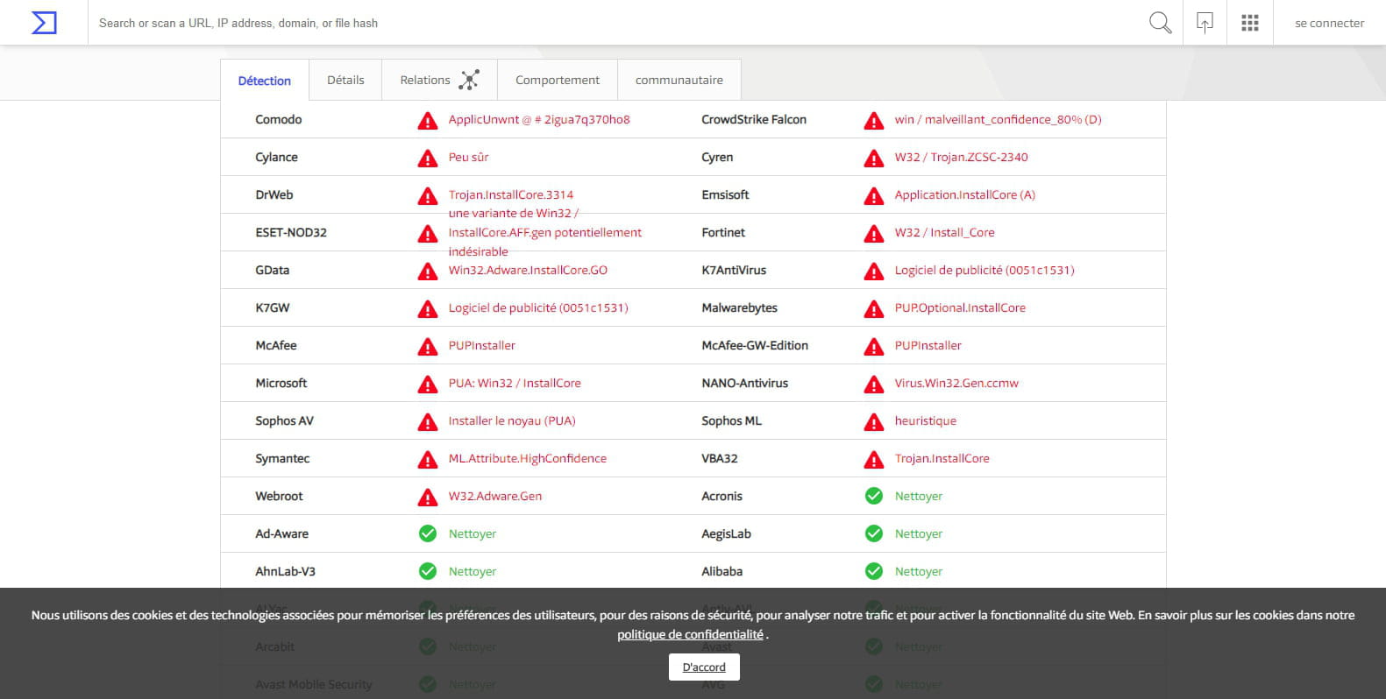The image size is (1386, 699).
Task: Click the magnifying glass search icon
Action: pyautogui.click(x=1160, y=23)
